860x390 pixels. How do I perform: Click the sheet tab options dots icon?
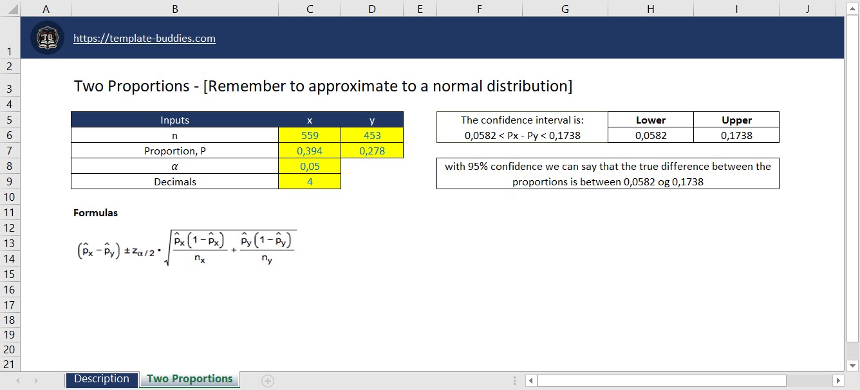[513, 380]
